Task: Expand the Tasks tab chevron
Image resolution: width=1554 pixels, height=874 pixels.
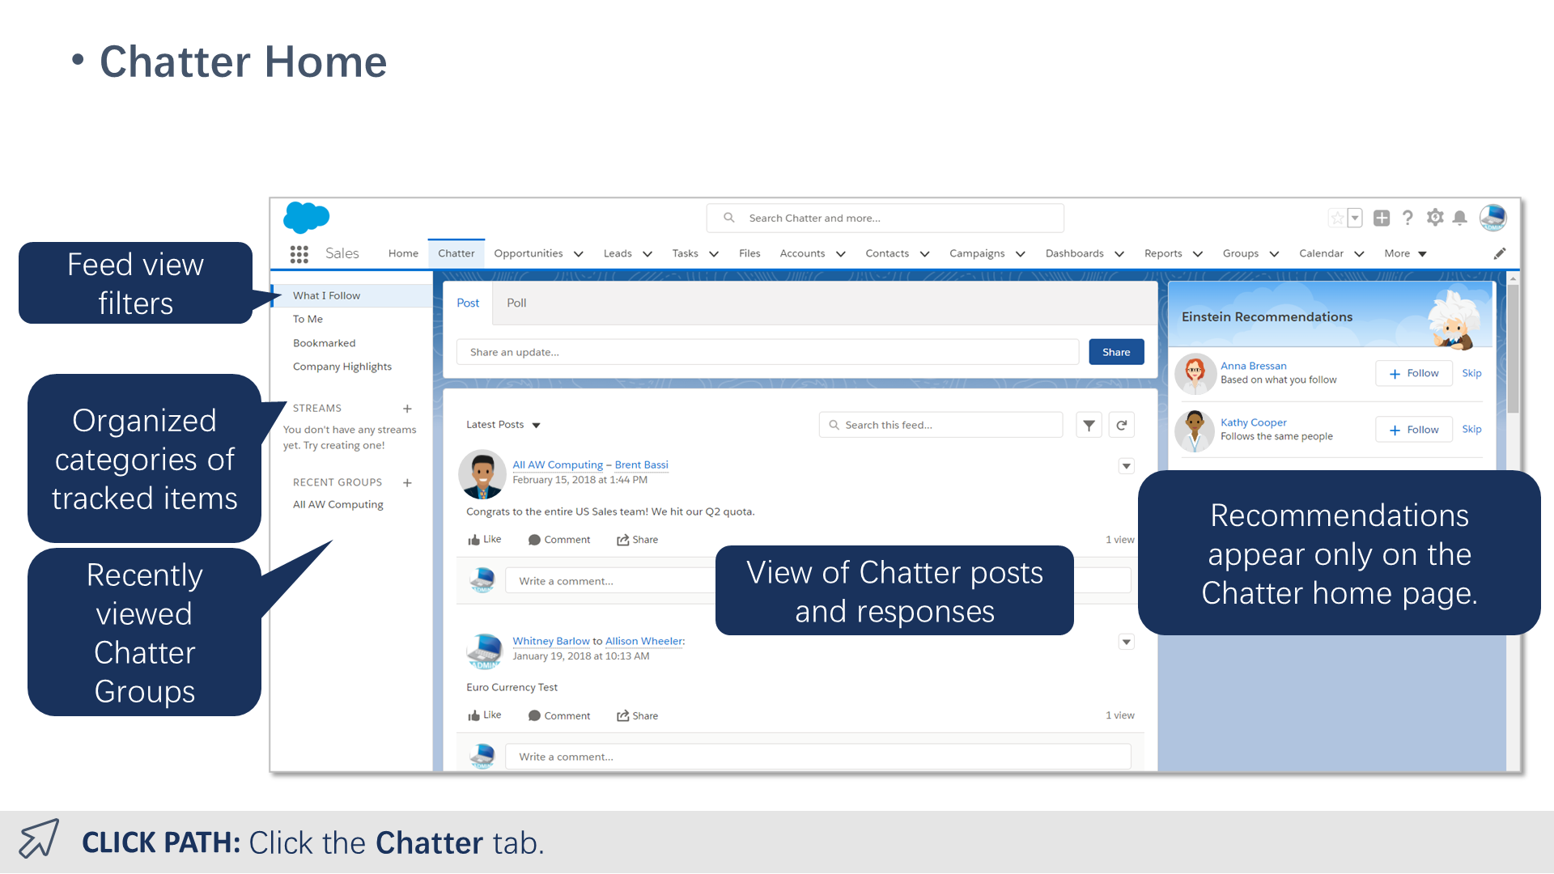Action: coord(714,254)
